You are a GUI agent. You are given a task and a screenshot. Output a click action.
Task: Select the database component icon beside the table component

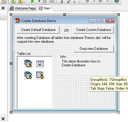tap(28, 75)
